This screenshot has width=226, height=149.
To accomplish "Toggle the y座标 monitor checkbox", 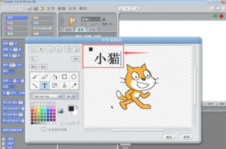I will point(3,144).
